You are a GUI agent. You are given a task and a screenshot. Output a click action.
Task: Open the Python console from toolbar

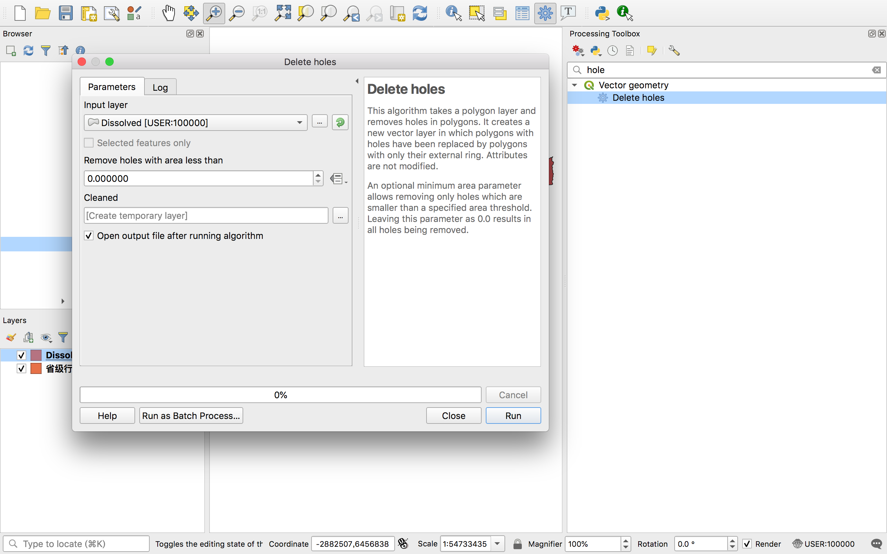pos(602,13)
